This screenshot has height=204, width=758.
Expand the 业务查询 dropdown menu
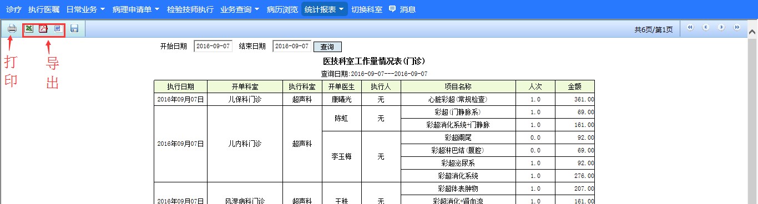[240, 9]
